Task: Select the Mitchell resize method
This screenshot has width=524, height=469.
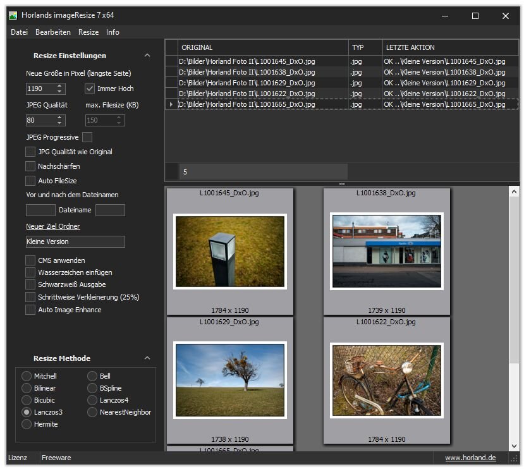Action: tap(27, 376)
